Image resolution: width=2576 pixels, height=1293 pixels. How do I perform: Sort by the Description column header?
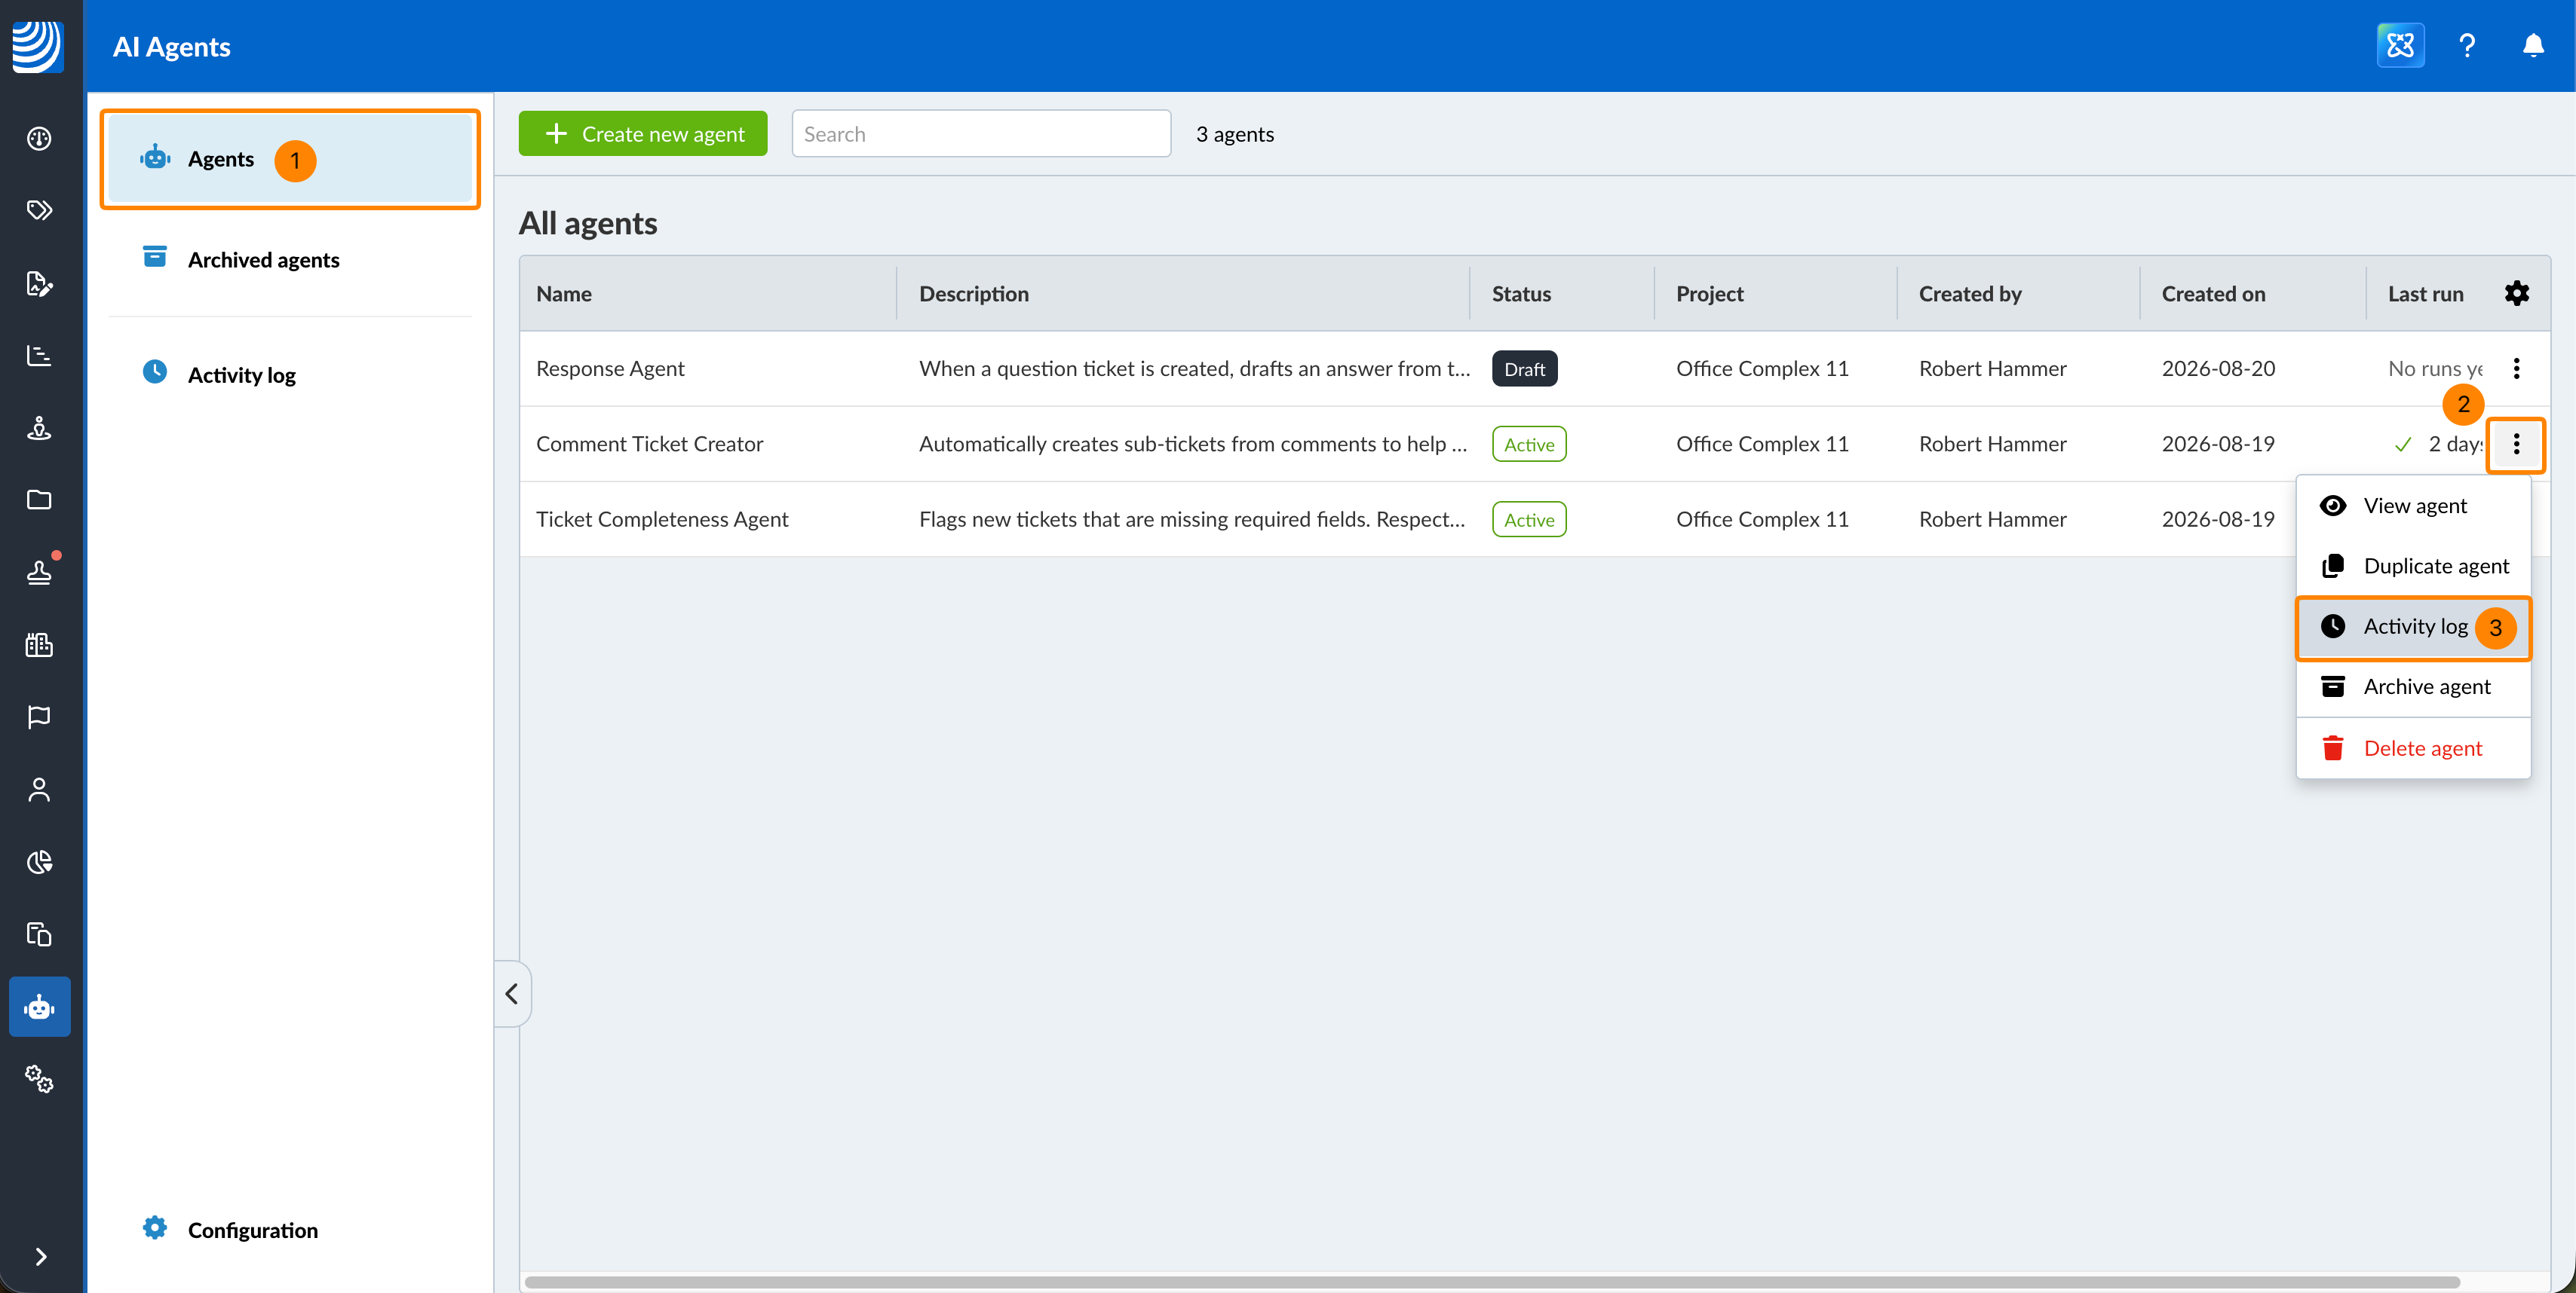coord(974,294)
